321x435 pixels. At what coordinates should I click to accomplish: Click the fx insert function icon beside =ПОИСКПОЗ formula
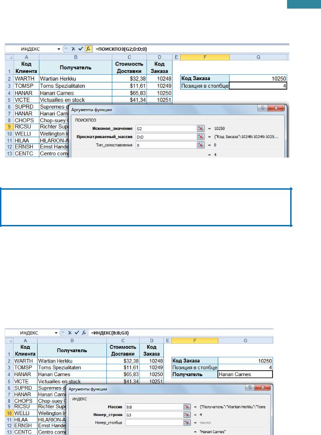coord(88,49)
